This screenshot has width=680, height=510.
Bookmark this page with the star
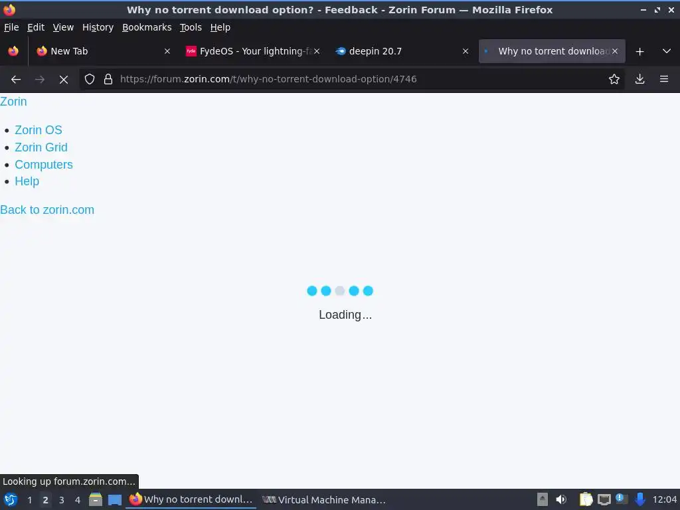(x=614, y=79)
